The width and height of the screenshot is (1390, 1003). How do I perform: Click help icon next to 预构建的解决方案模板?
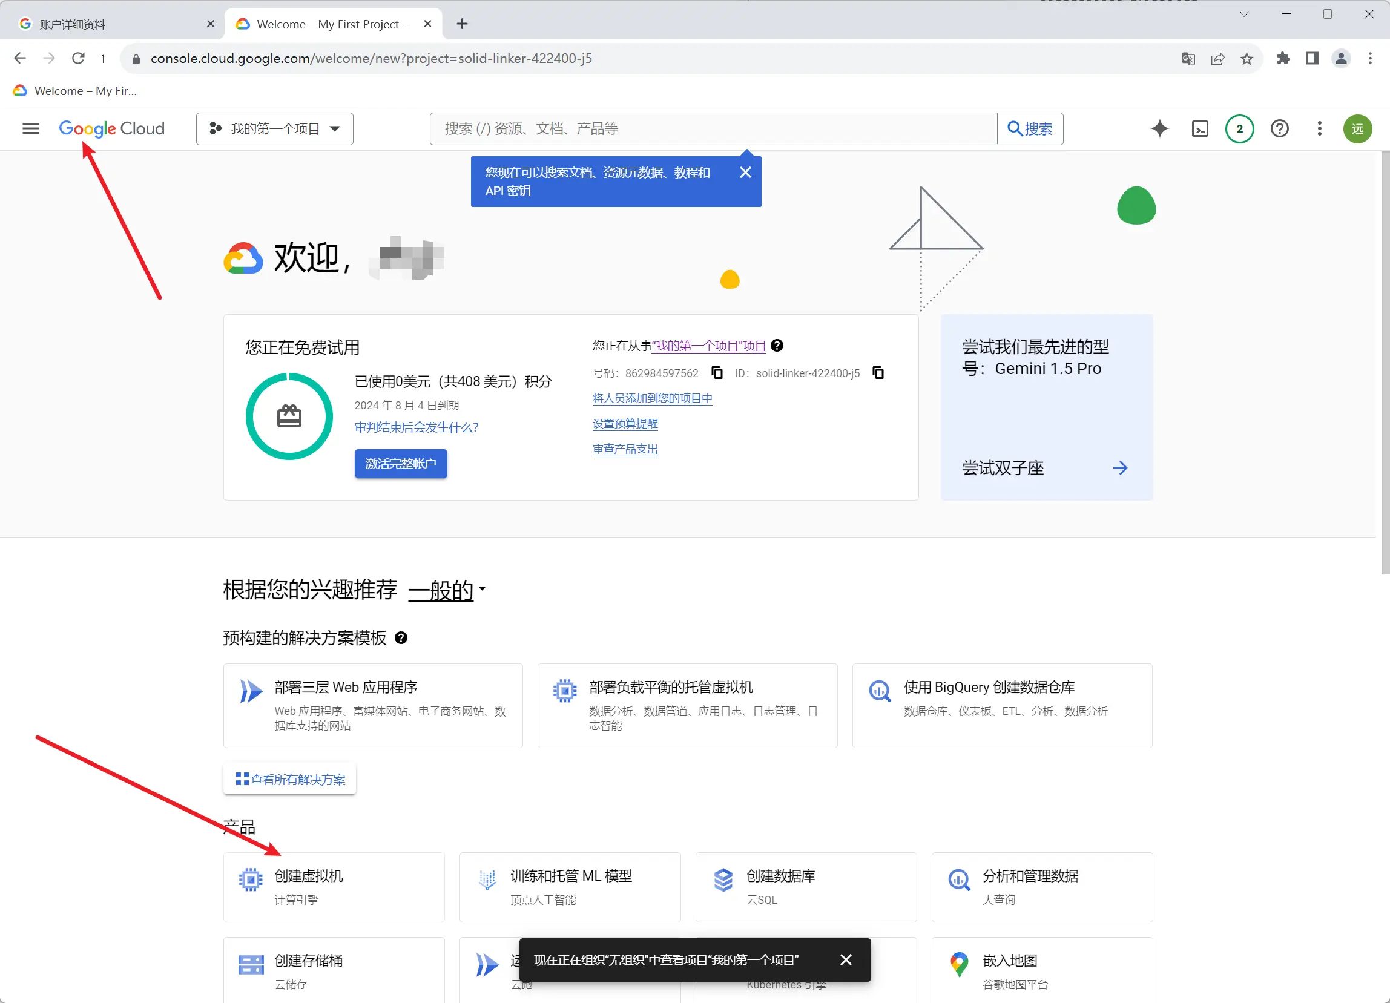pyautogui.click(x=401, y=638)
